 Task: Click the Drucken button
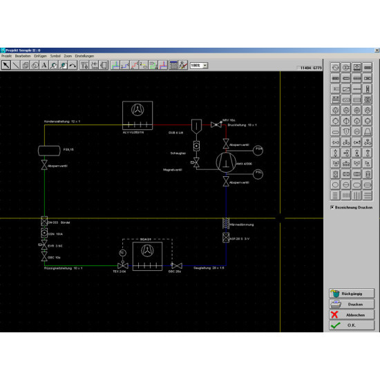(352, 304)
